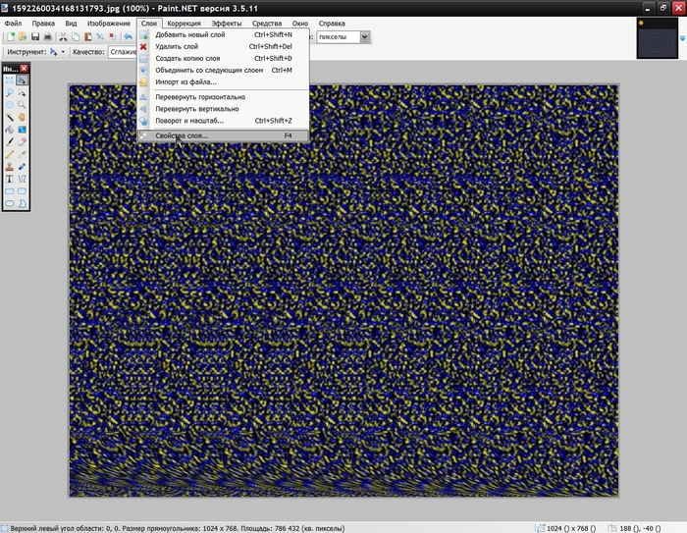Choose Импорт из файла...

(x=223, y=82)
